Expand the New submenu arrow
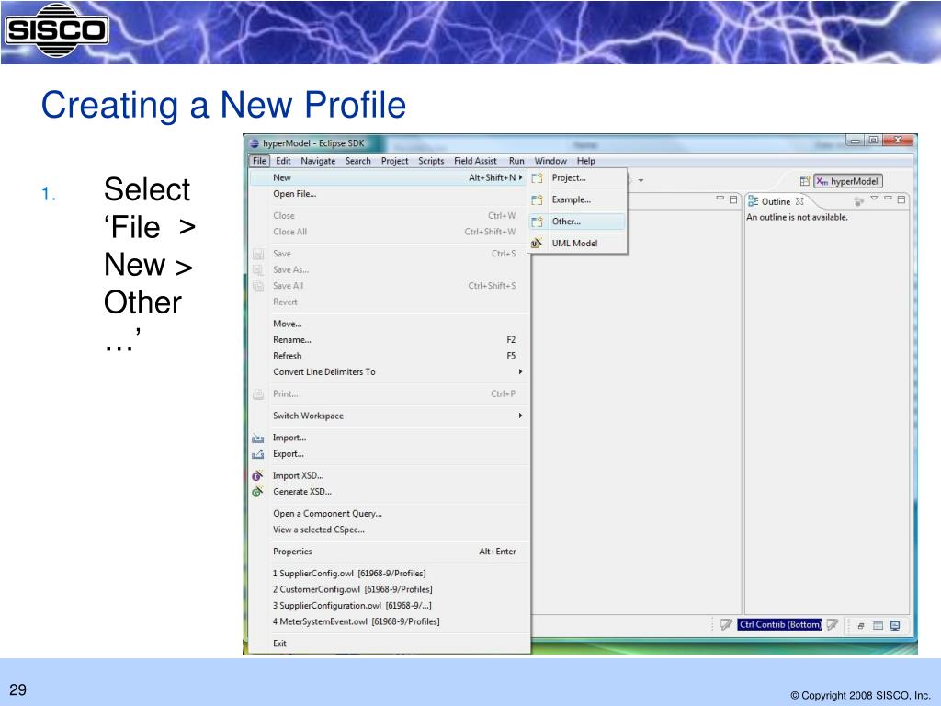 point(520,177)
